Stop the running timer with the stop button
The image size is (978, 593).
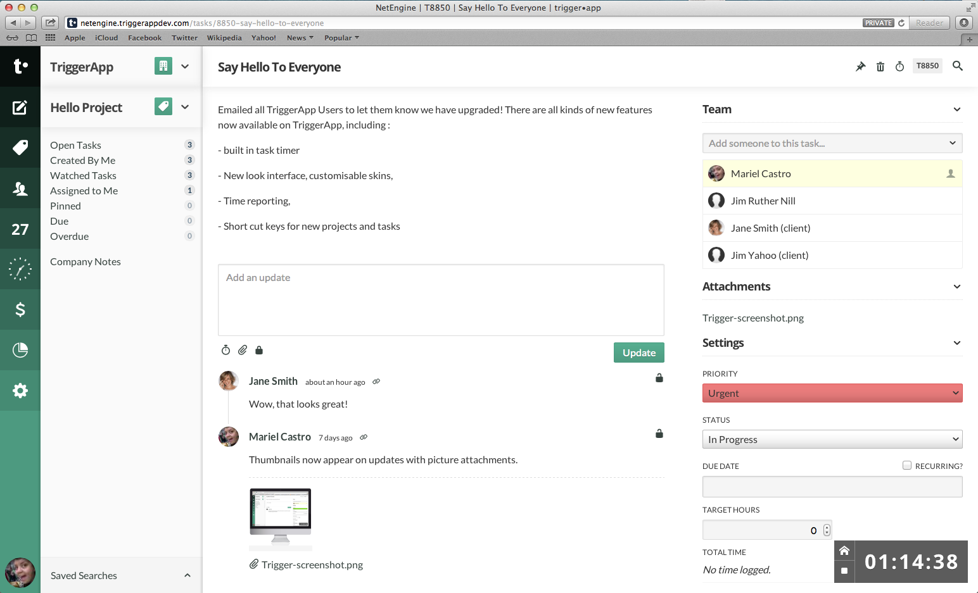pos(844,571)
